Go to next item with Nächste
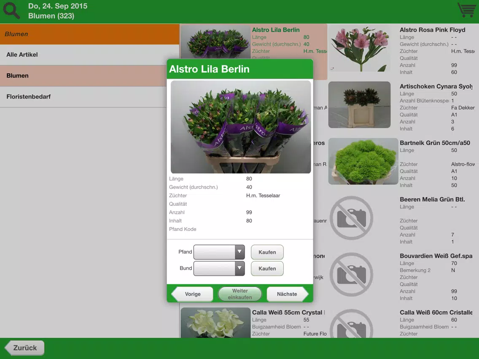The image size is (479, 359). tap(288, 294)
